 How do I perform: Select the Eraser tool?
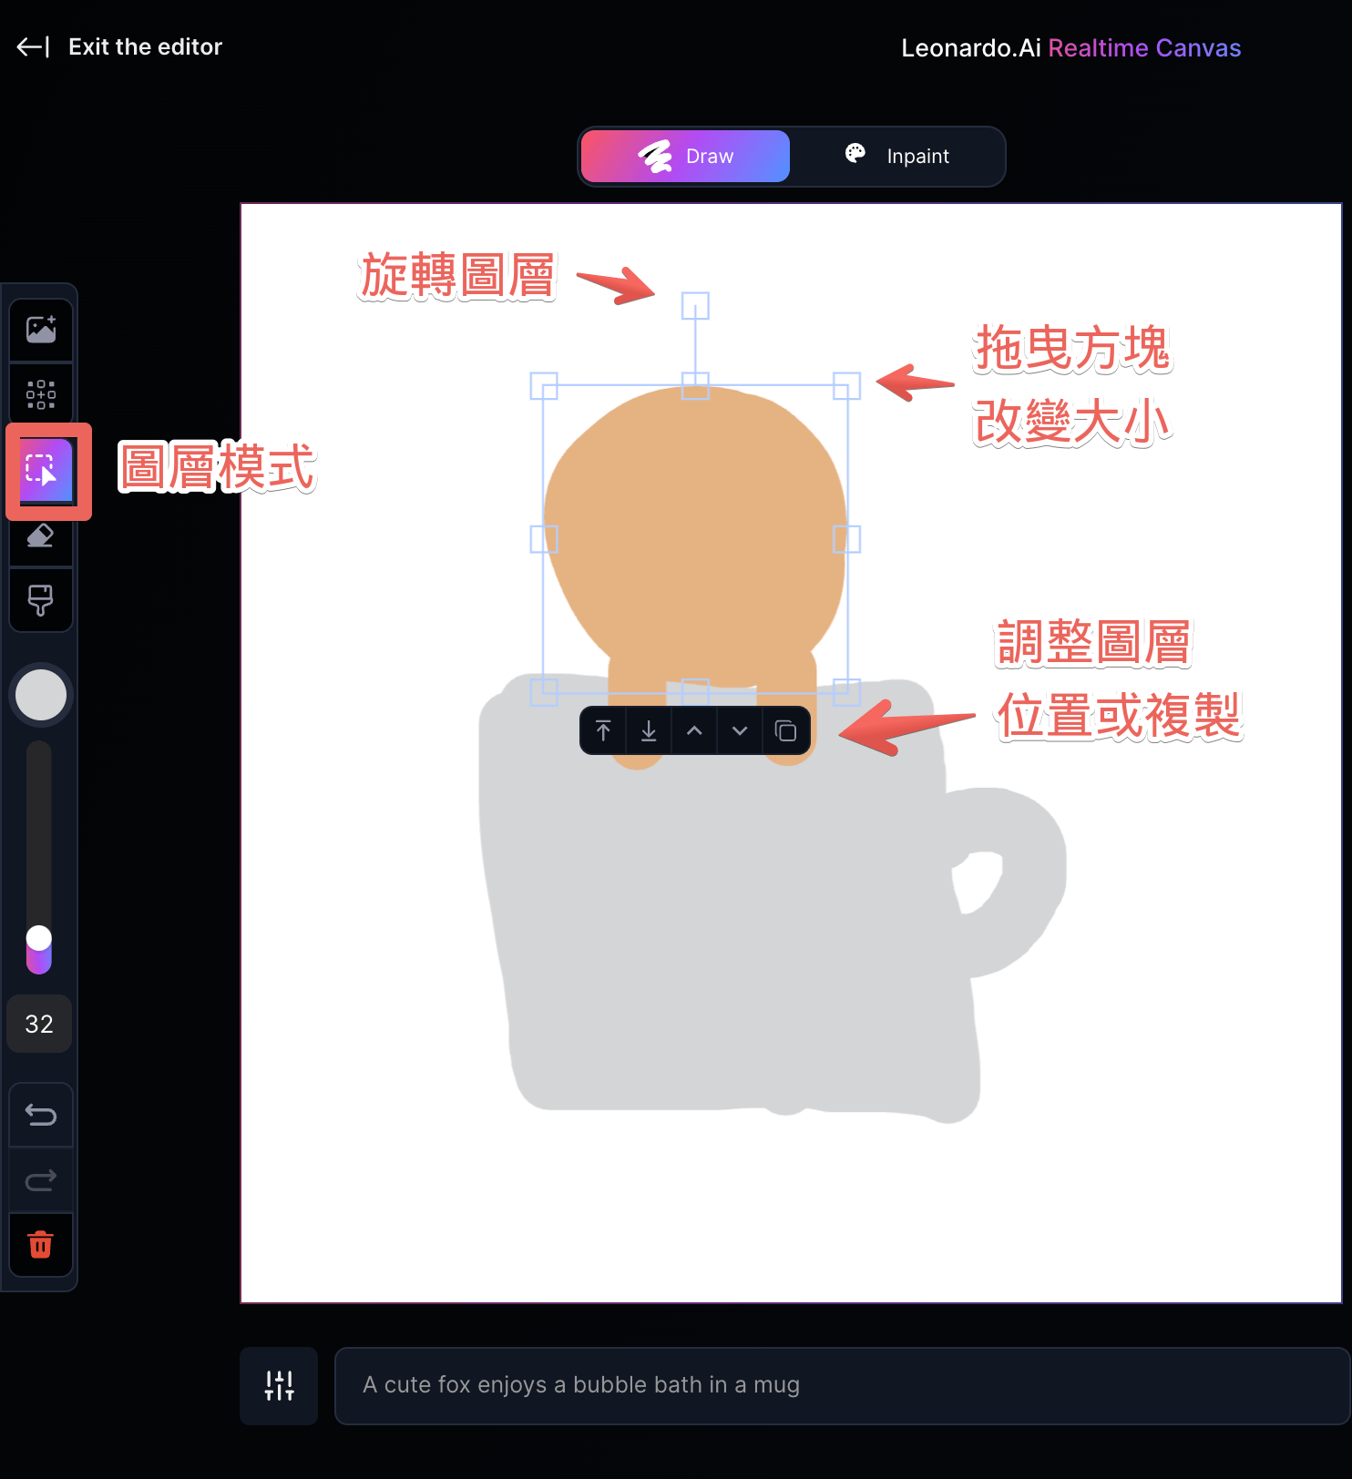point(41,536)
